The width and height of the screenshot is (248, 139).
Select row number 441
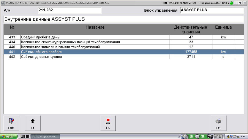click(x=12, y=52)
